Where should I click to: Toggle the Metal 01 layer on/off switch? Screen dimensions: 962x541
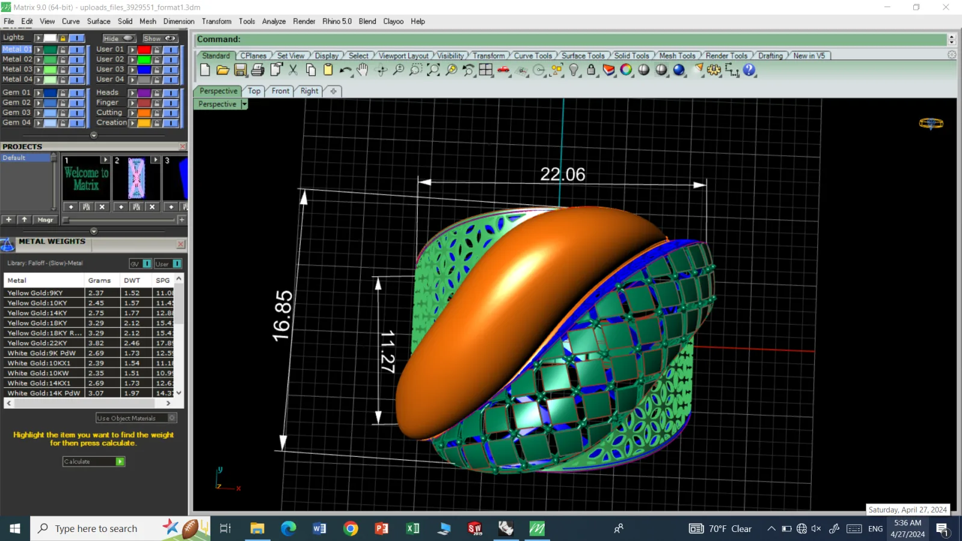coord(76,49)
